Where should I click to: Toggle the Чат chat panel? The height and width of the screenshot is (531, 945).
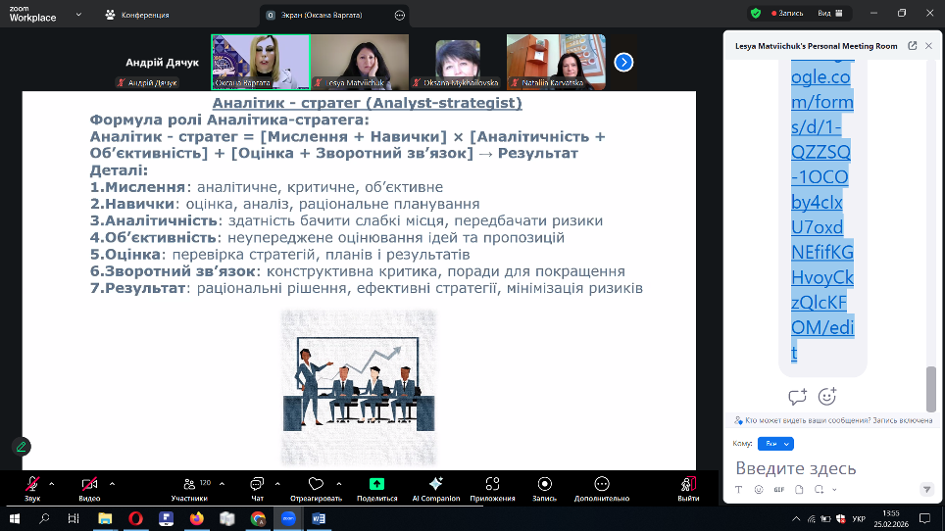257,484
